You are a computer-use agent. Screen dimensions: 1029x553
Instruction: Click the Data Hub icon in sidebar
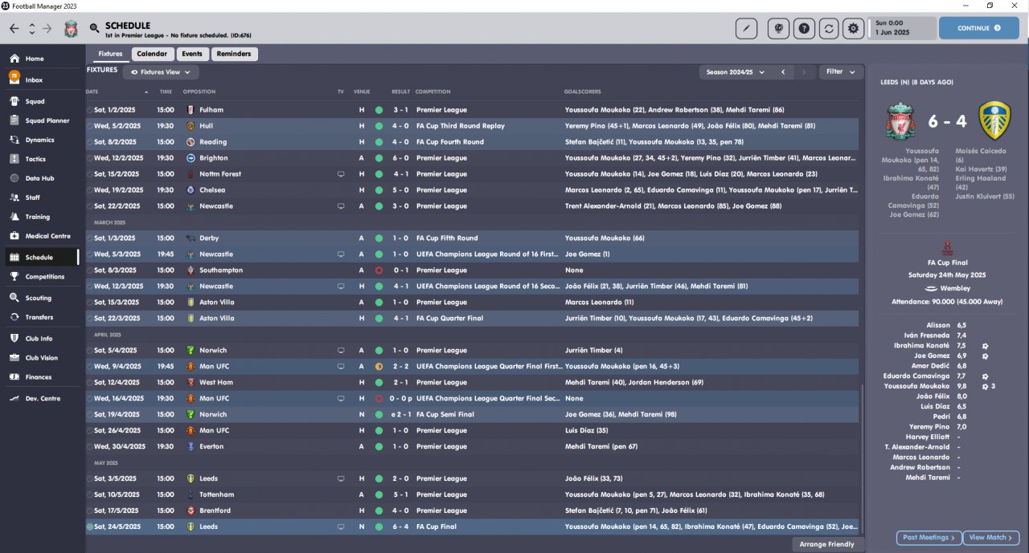click(x=14, y=178)
